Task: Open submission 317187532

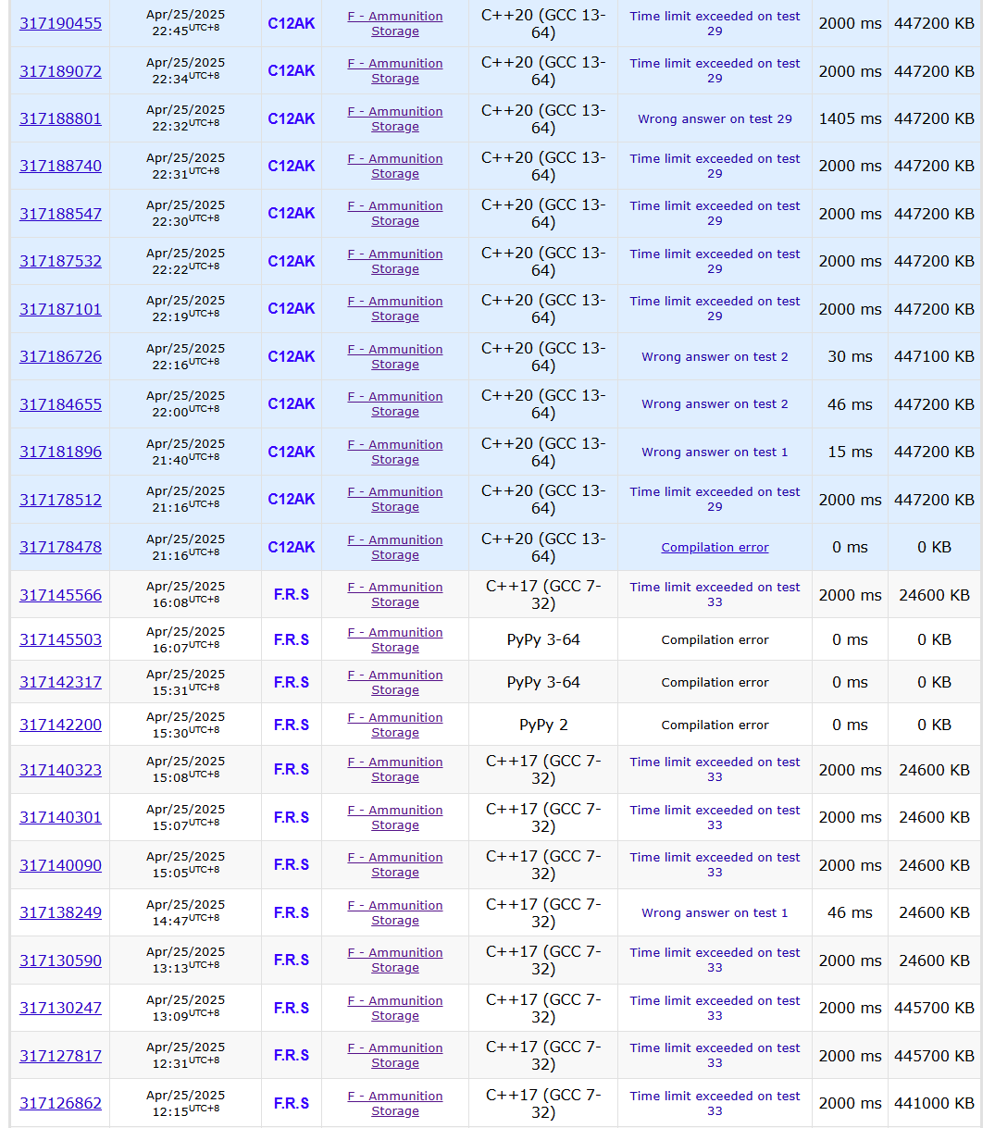Action: tap(60, 261)
